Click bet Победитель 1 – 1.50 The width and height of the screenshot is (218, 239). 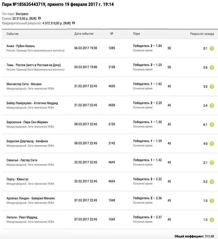147,122
